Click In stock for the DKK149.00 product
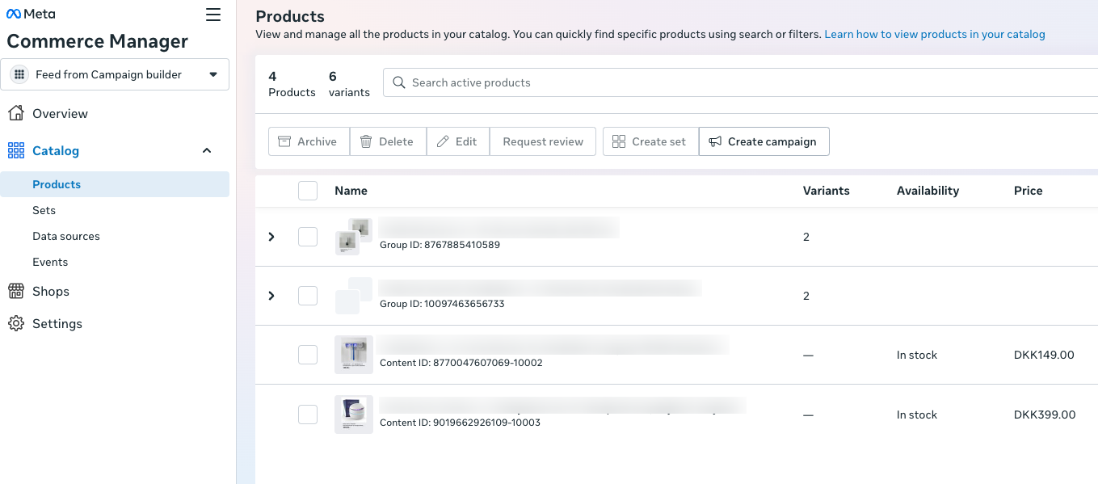1098x484 pixels. [x=917, y=355]
